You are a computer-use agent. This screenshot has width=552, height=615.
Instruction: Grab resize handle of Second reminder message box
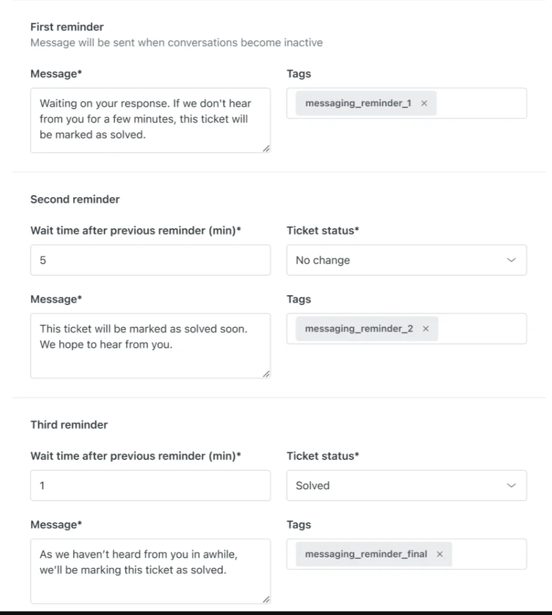tap(266, 374)
